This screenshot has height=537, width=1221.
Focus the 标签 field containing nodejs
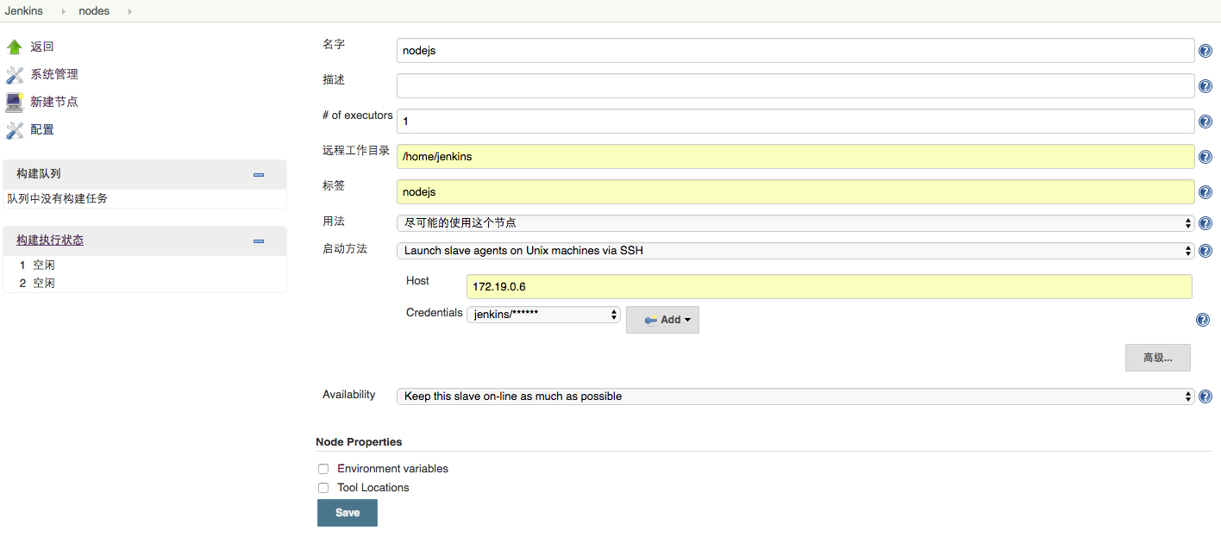(x=795, y=192)
